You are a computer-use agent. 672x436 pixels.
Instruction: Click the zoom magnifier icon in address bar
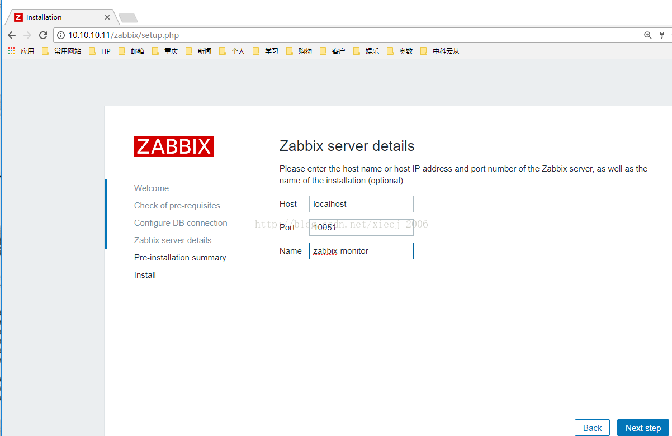tap(647, 35)
